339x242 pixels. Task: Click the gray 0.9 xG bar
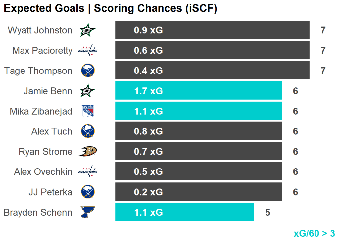(x=212, y=30)
